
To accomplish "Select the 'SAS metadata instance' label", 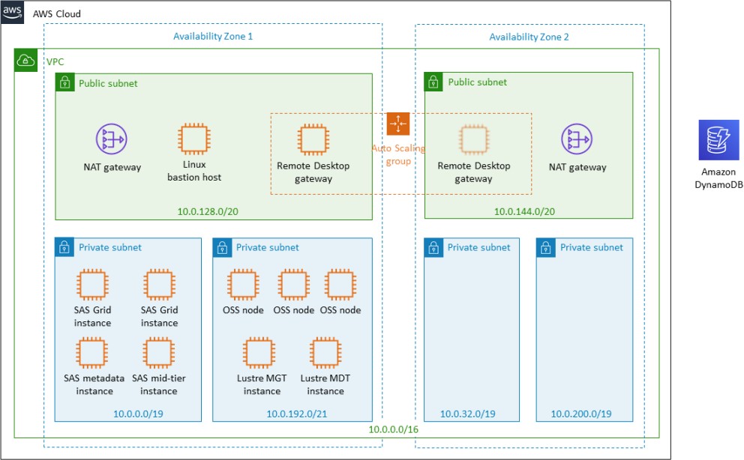I will (x=94, y=384).
